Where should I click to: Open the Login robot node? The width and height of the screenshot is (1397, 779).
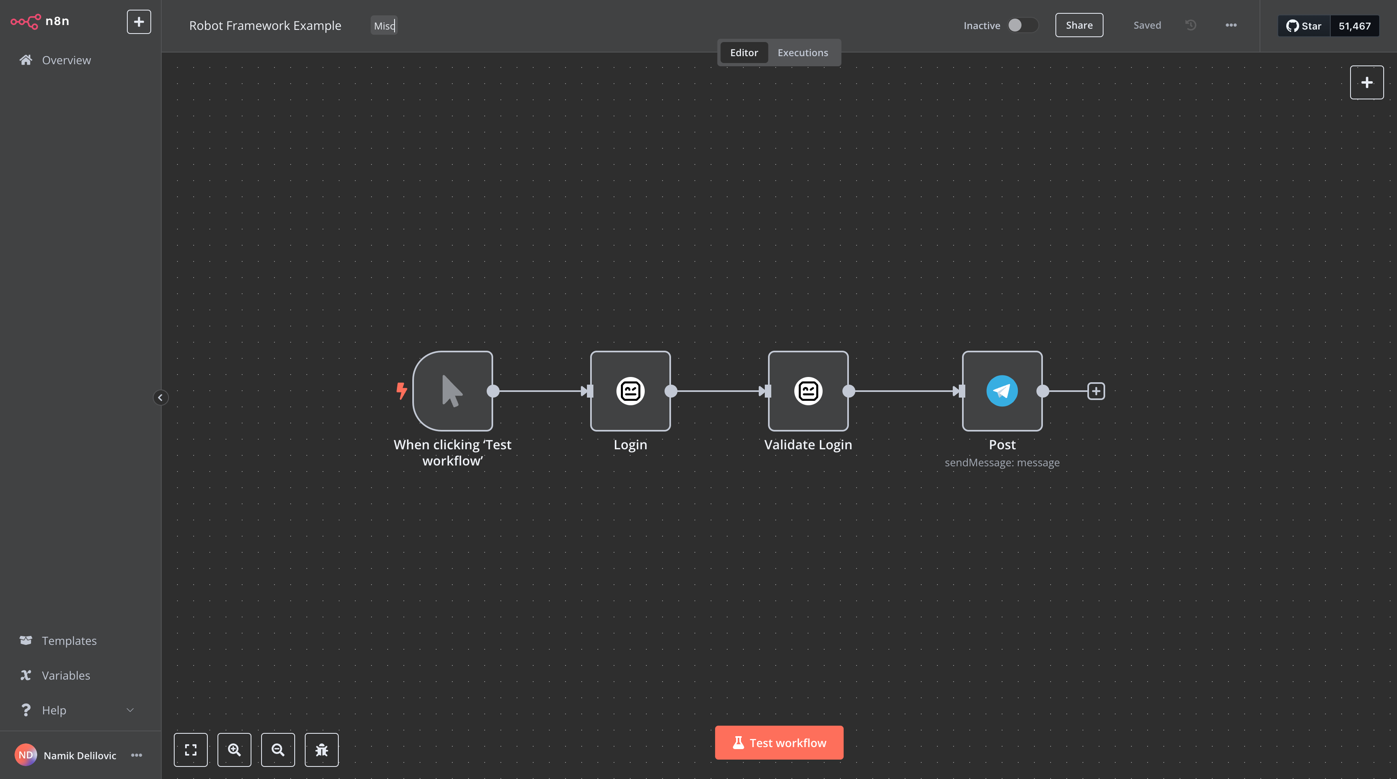pos(630,391)
